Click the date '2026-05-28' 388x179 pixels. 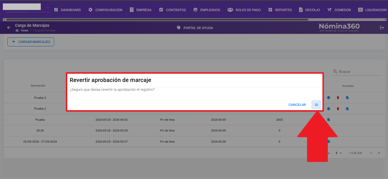[x=218, y=142]
